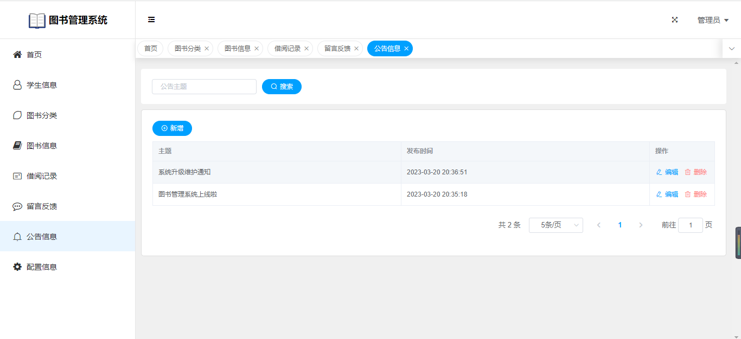Expand the tab list chevron at right
Image resolution: width=741 pixels, height=339 pixels.
(731, 49)
